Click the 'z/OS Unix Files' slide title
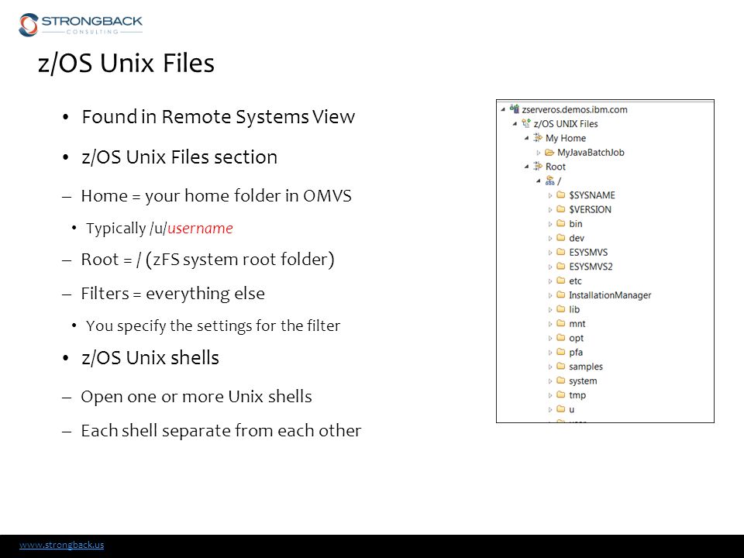This screenshot has width=744, height=558. pyautogui.click(x=126, y=63)
